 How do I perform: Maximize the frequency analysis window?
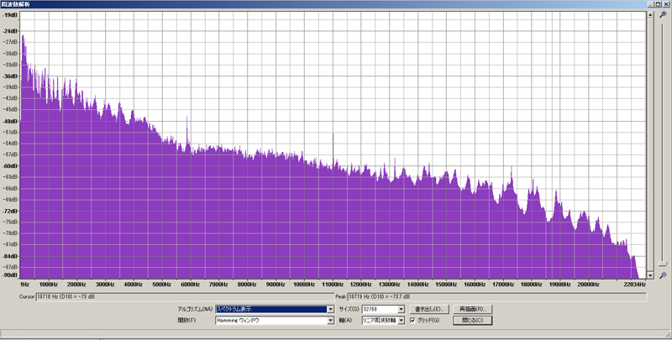(x=659, y=4)
